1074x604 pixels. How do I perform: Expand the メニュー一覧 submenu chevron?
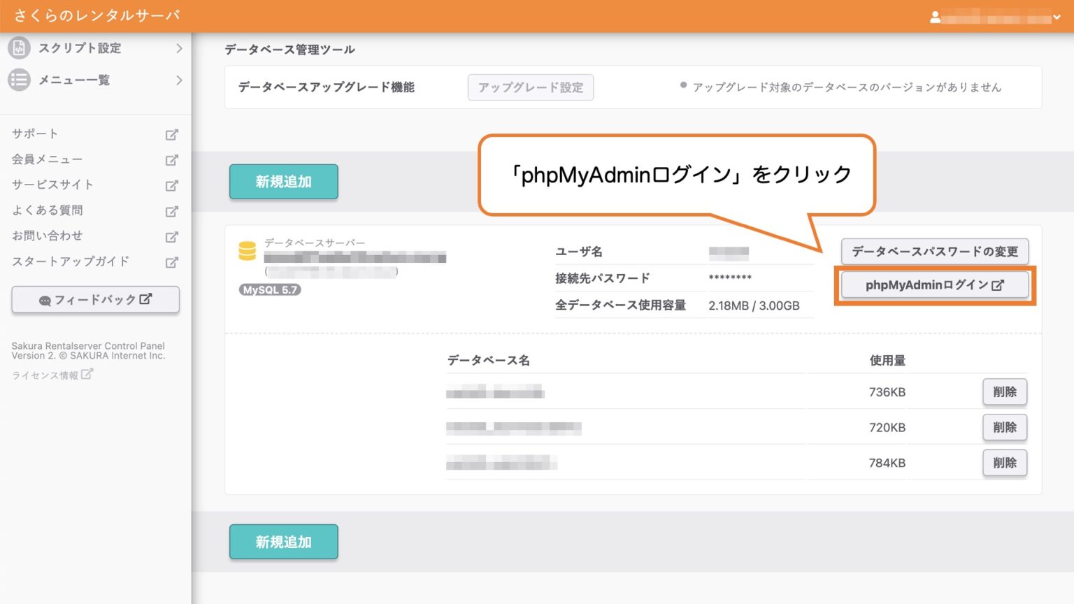coord(180,80)
